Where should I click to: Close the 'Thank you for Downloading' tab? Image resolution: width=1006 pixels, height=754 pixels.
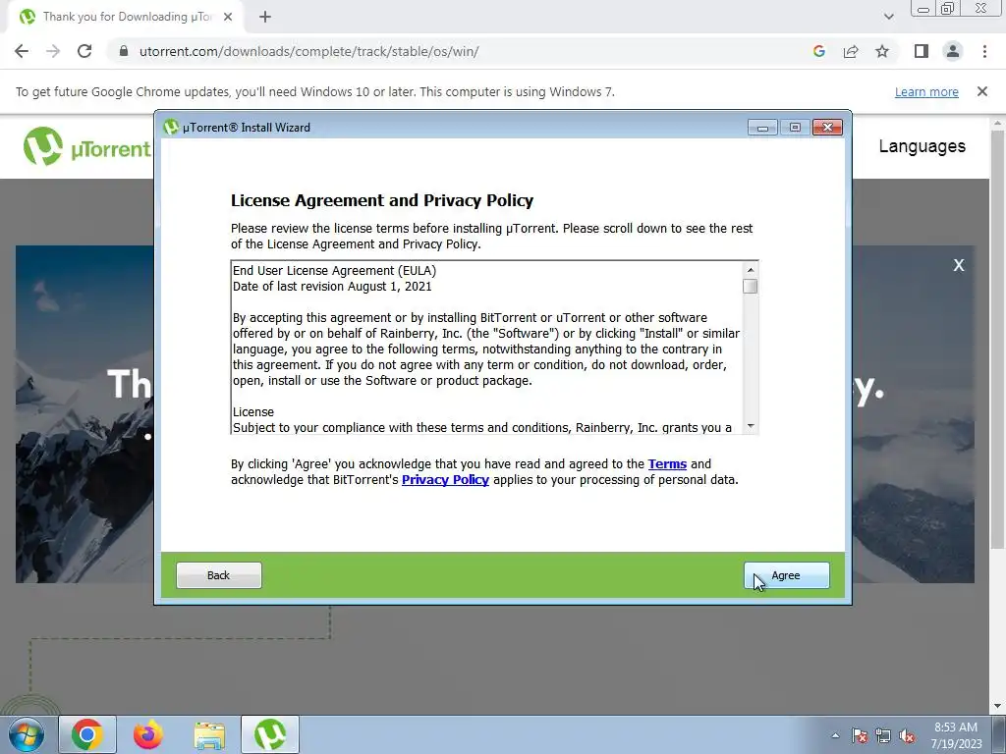tap(228, 17)
